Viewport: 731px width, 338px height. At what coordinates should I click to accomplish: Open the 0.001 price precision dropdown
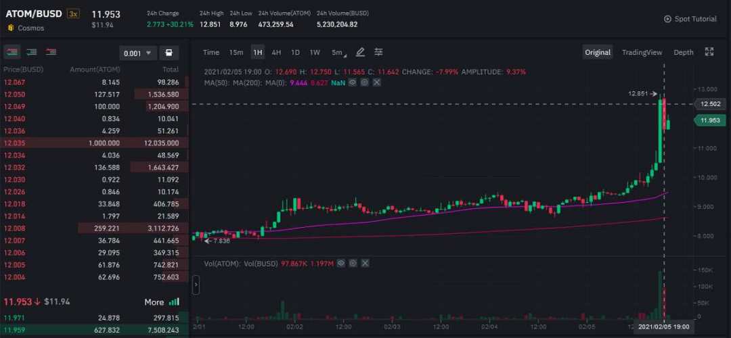[x=138, y=53]
